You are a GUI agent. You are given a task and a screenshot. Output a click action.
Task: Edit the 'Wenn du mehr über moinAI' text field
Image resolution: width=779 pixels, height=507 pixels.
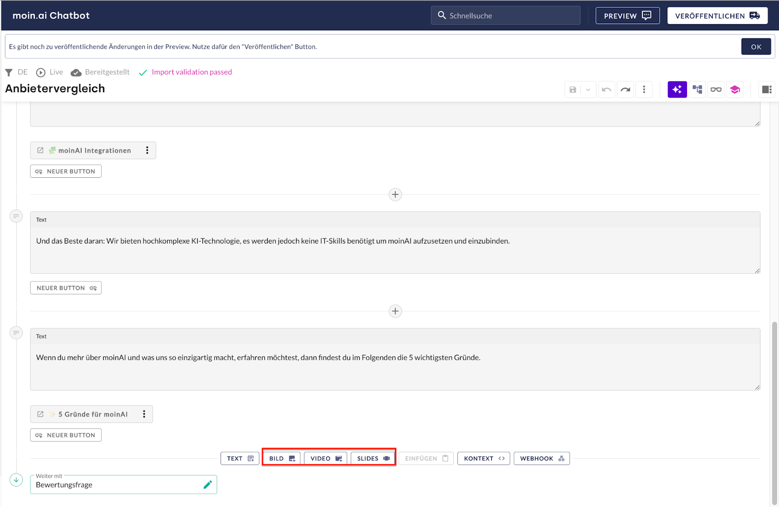tap(395, 359)
